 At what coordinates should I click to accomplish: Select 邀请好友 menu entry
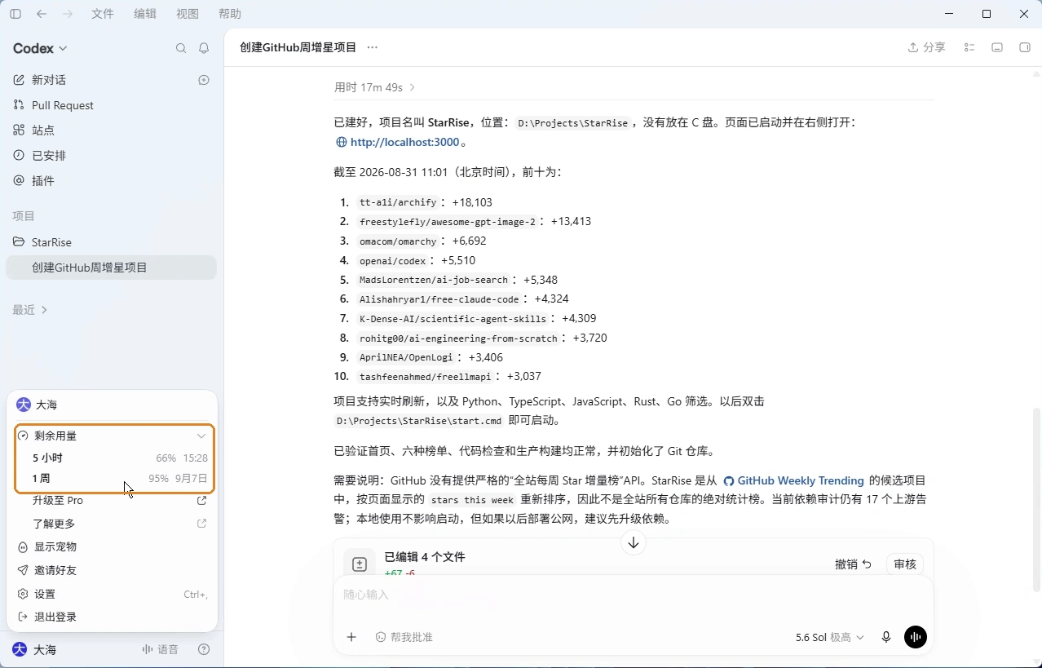tap(112, 571)
